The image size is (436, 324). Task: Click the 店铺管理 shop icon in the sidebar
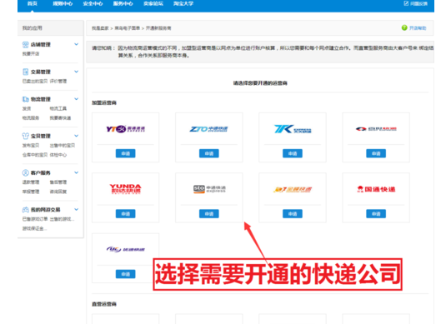pyautogui.click(x=25, y=44)
